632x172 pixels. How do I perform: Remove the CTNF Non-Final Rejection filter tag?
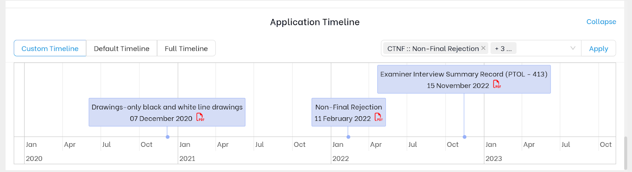(x=483, y=48)
